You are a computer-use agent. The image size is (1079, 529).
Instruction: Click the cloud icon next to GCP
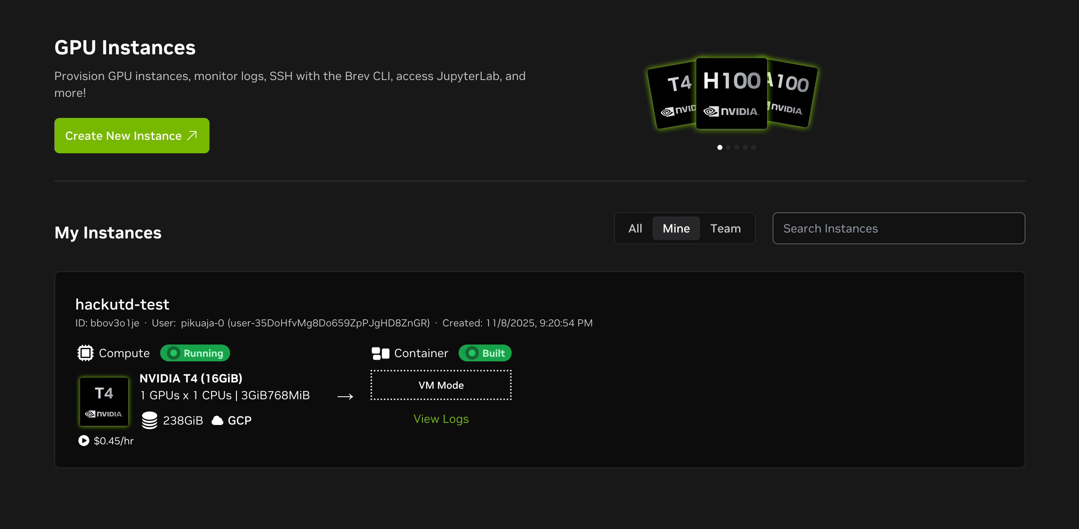click(217, 420)
